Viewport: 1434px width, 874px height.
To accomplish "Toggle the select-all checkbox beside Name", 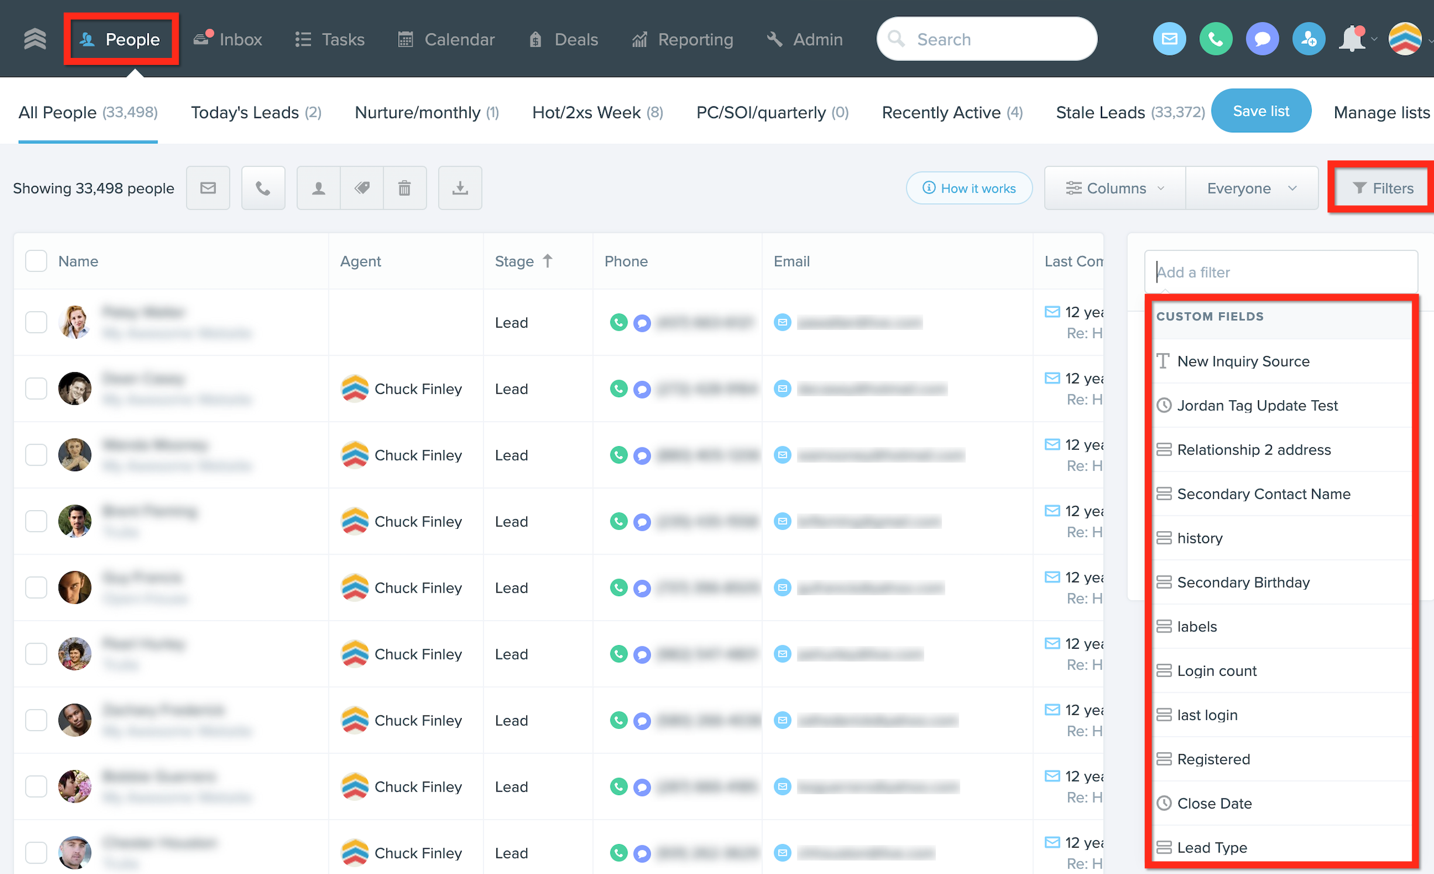I will point(36,261).
